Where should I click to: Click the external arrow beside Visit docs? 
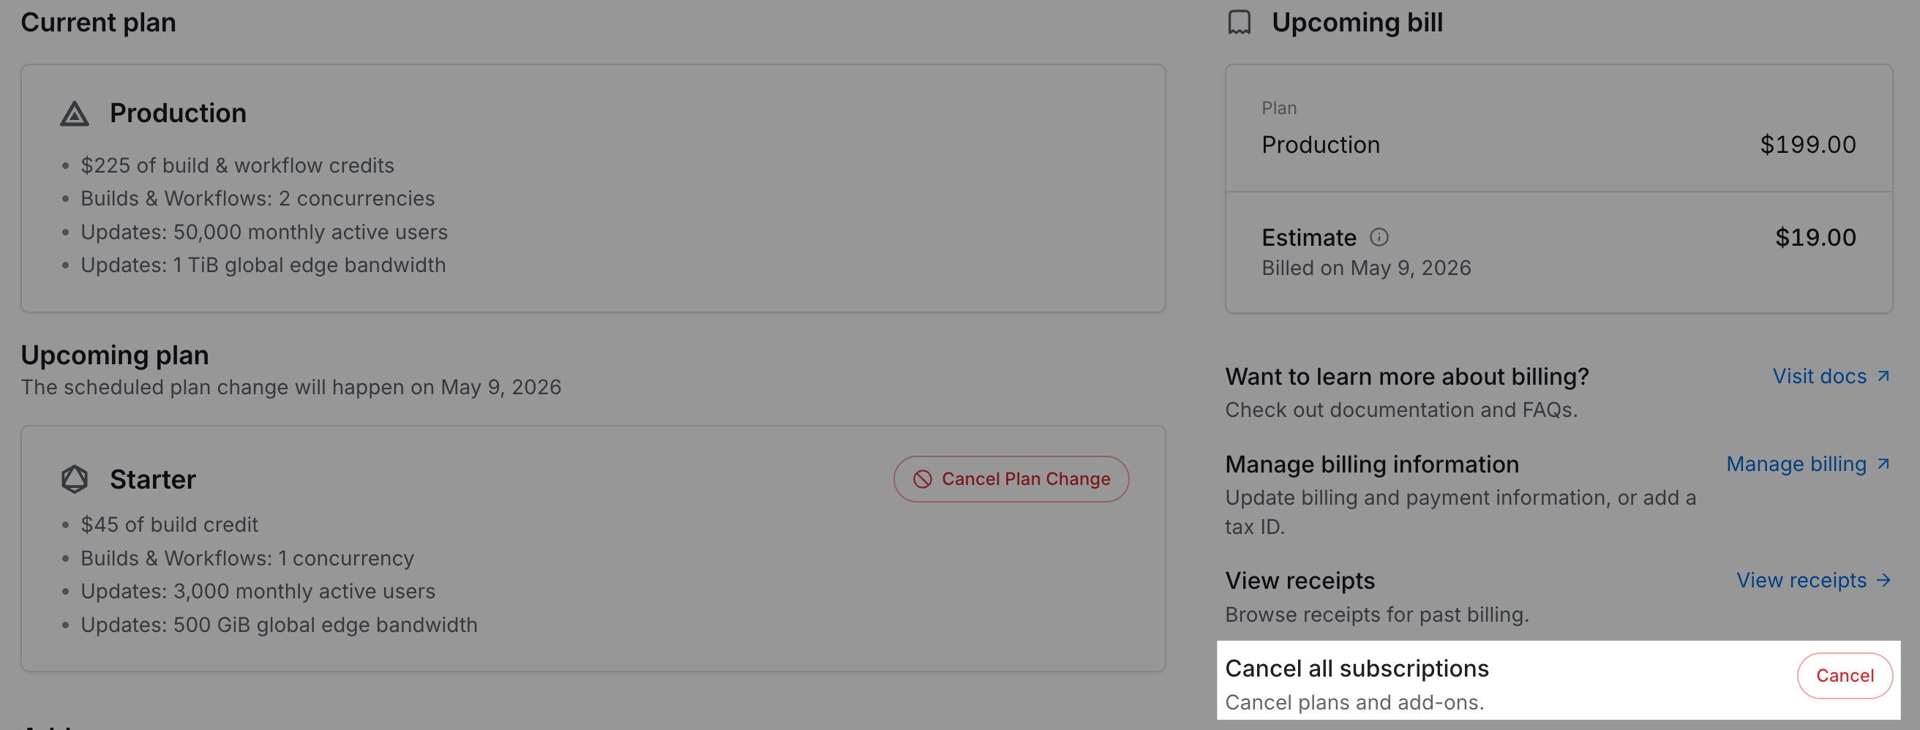click(1883, 376)
